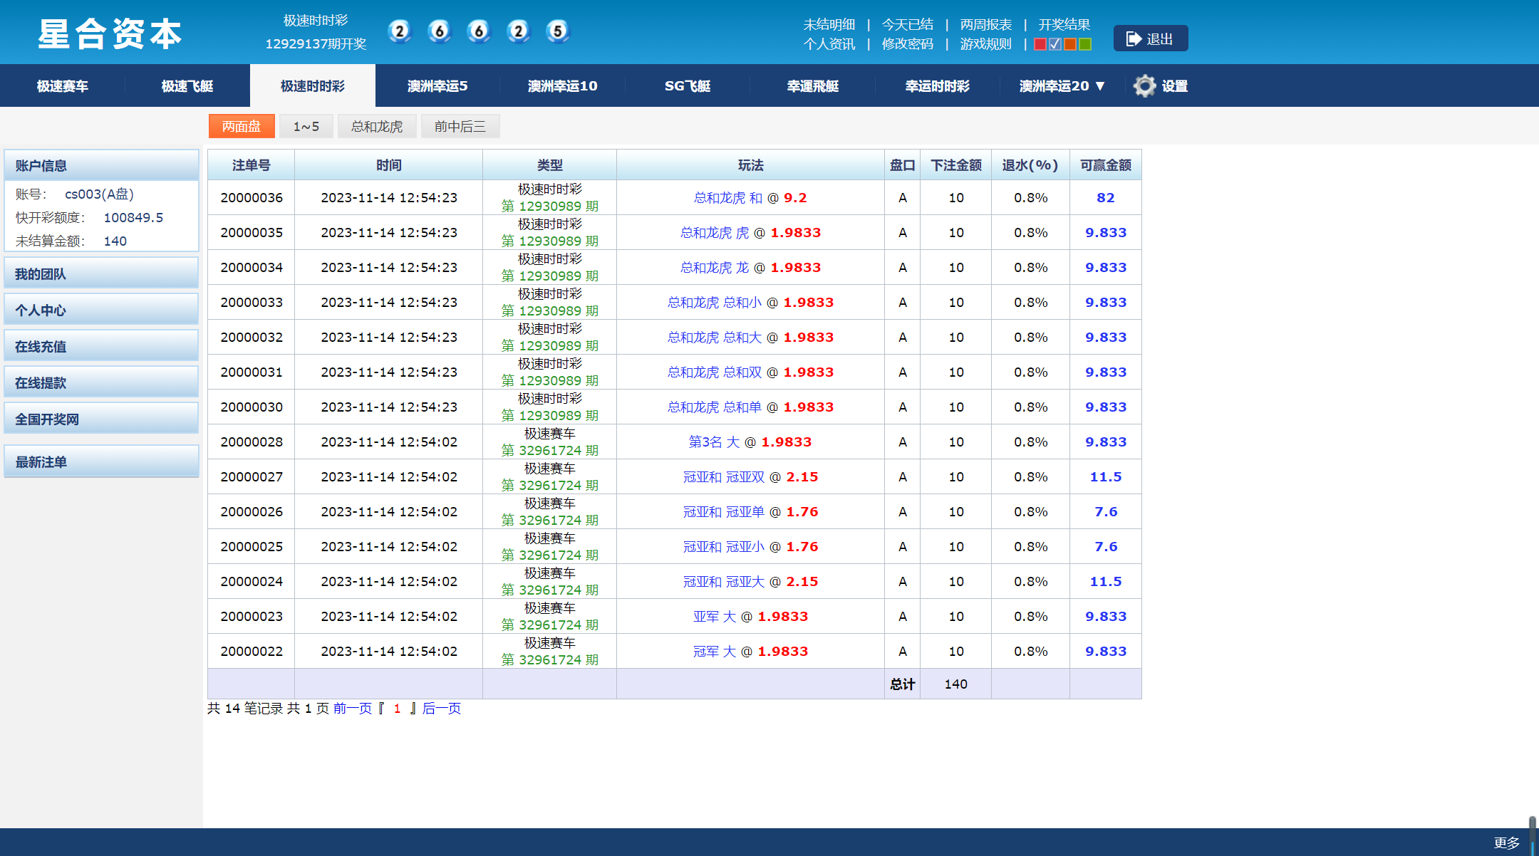Click the 可赢金额 column header
This screenshot has height=856, width=1539.
(x=1105, y=165)
